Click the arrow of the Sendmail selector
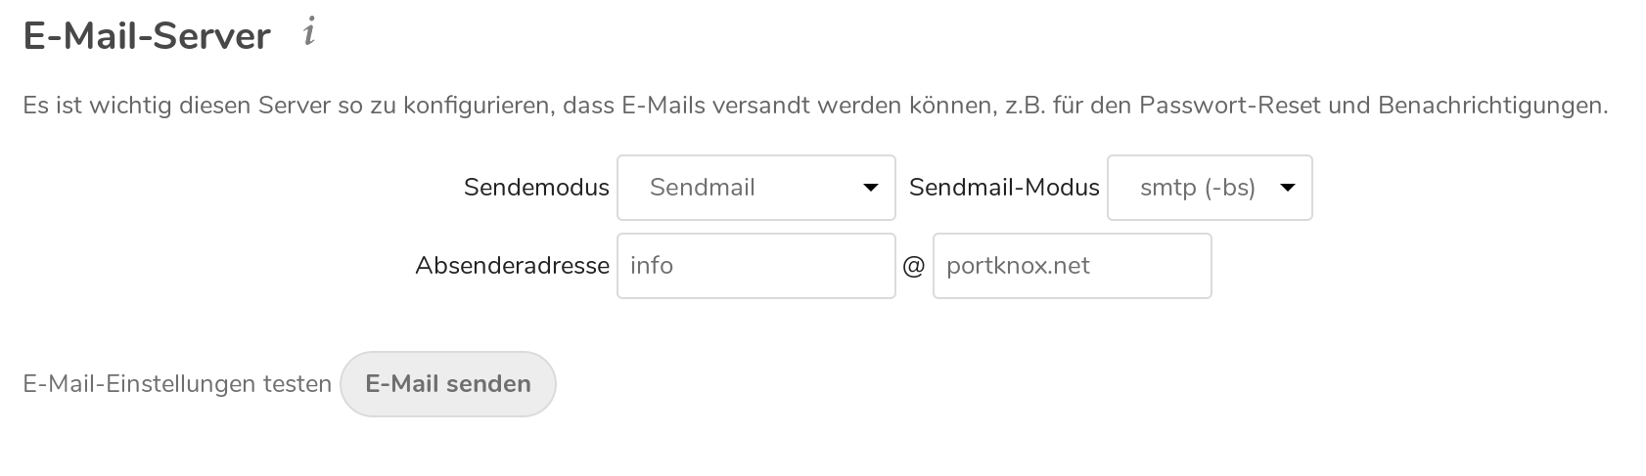 pos(870,188)
